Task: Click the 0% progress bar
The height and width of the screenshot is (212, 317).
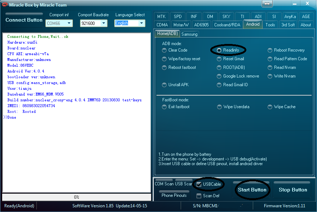Action: pyautogui.click(x=76, y=197)
